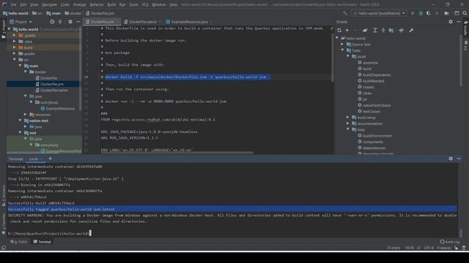Click the Debug bug icon in toolbar
This screenshot has width=469, height=263.
421,13
